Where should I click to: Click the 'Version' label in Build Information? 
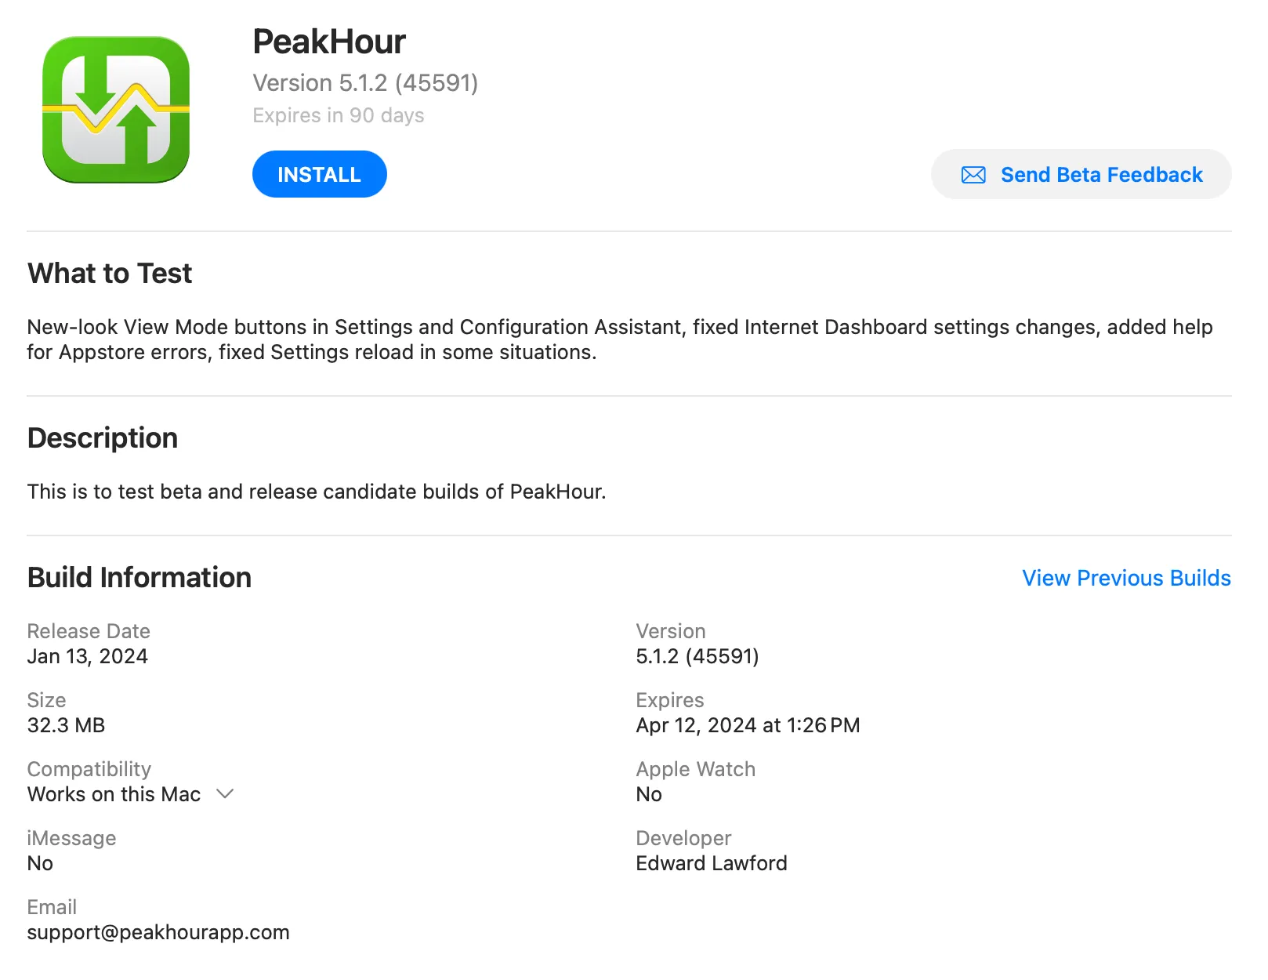[671, 631]
